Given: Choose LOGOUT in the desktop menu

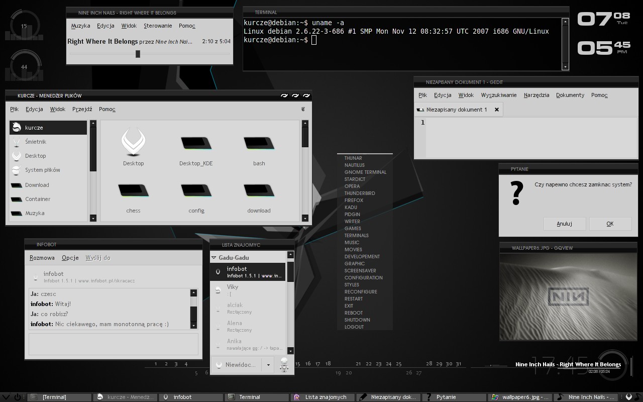Looking at the screenshot, I should pyautogui.click(x=354, y=327).
